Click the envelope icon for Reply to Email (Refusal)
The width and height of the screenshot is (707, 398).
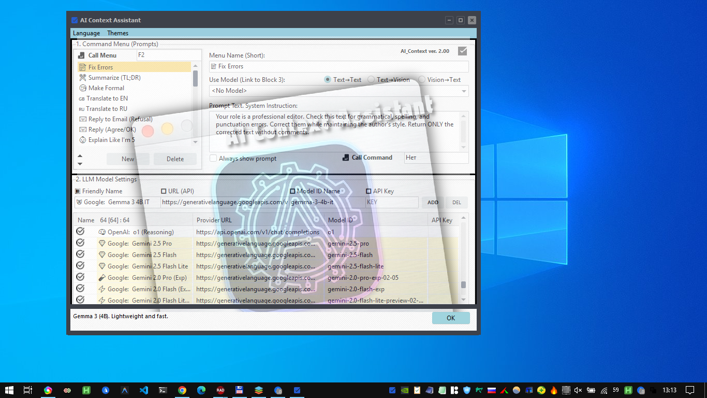(82, 119)
